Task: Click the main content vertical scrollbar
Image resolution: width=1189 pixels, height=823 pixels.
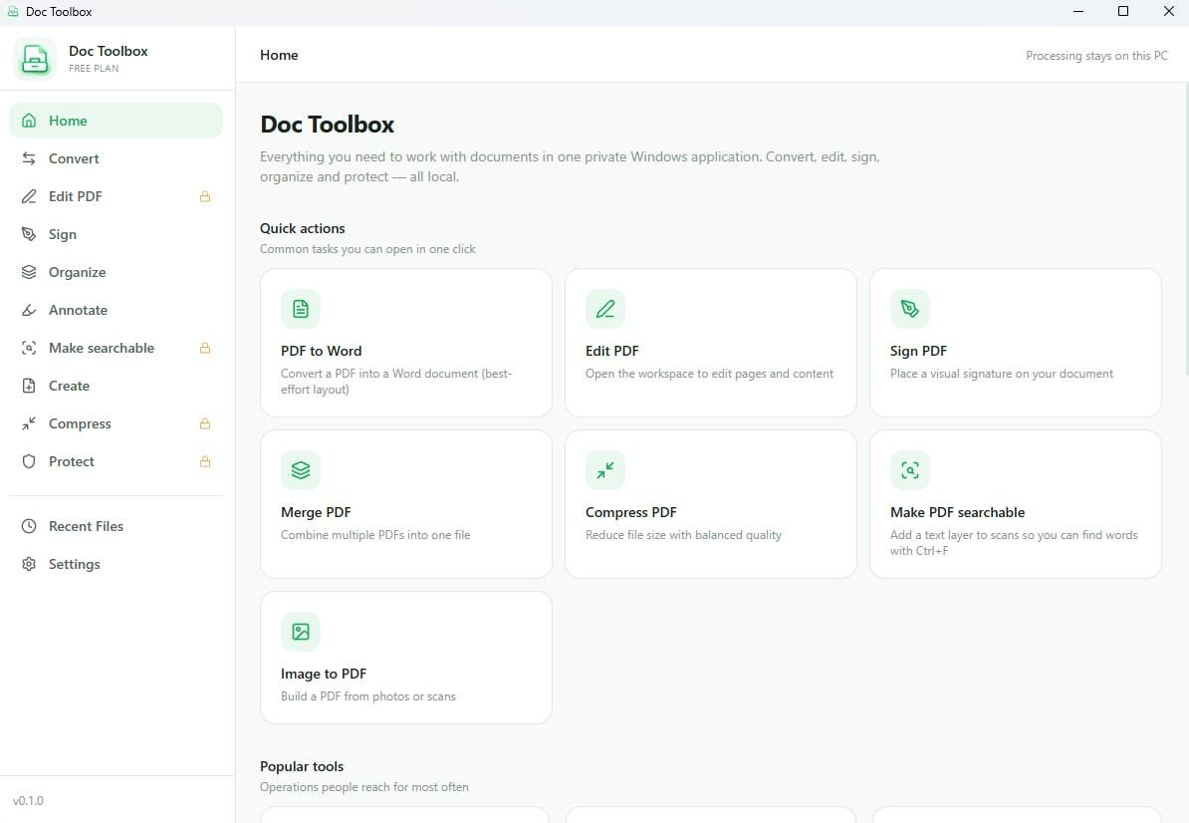Action: point(1185,230)
